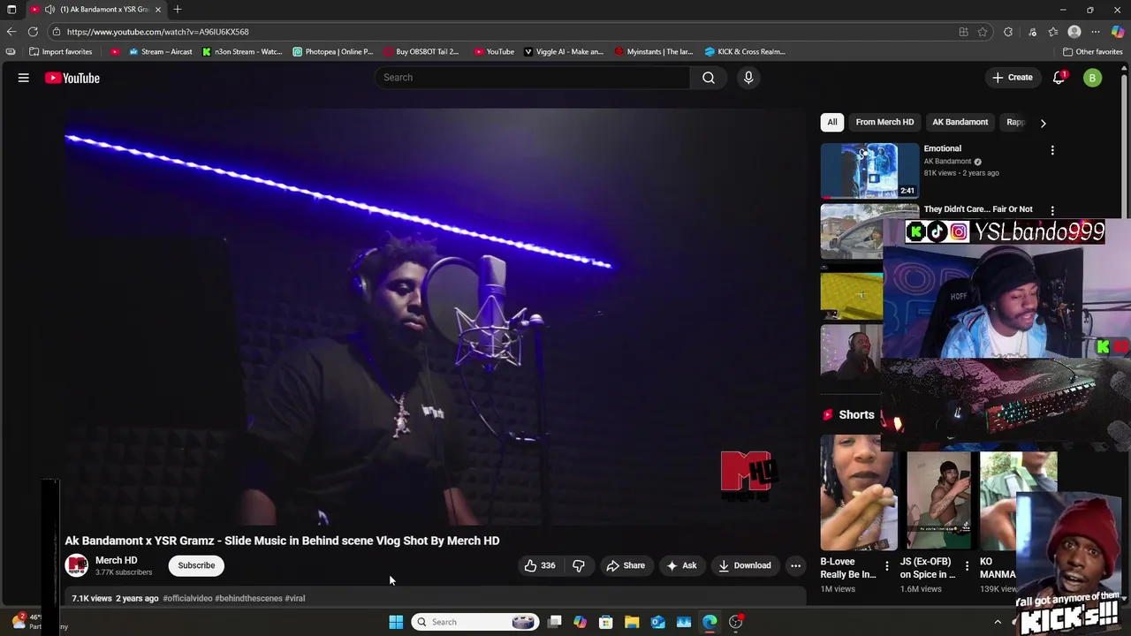1131x636 pixels.
Task: Click the #officialvideo hashtag
Action: pos(187,598)
